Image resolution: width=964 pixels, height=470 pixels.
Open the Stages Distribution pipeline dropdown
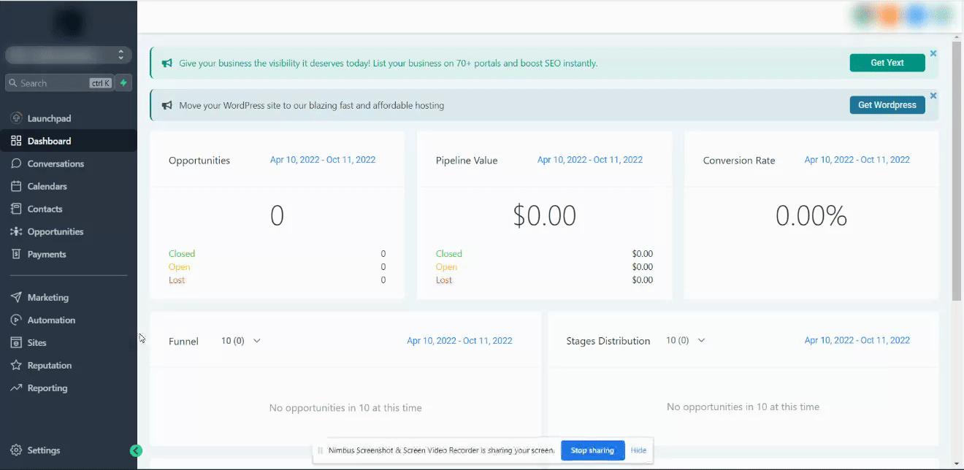(686, 341)
